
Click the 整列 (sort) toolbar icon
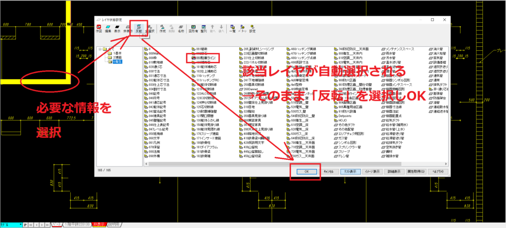click(x=203, y=28)
